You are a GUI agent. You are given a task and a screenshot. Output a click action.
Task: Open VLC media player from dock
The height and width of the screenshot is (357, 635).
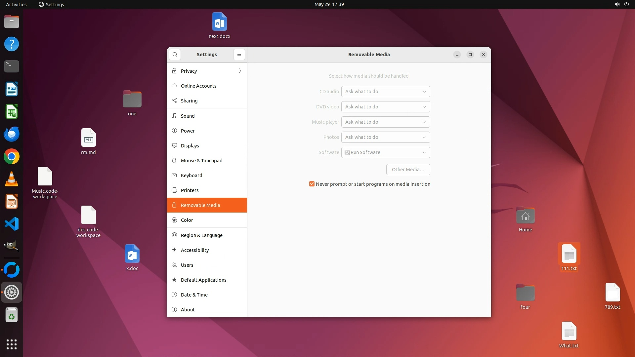click(x=12, y=179)
